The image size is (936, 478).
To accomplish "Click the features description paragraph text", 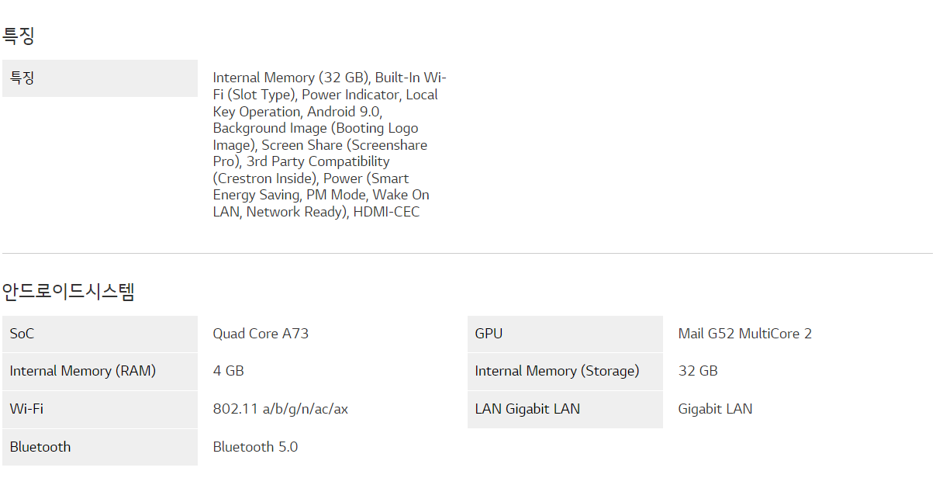I will point(329,144).
